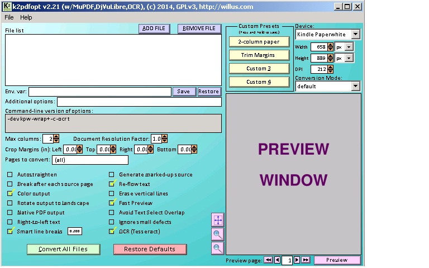Screen dimensions: 429x268
Task: Adjust the Width value stepper
Action: click(331, 47)
